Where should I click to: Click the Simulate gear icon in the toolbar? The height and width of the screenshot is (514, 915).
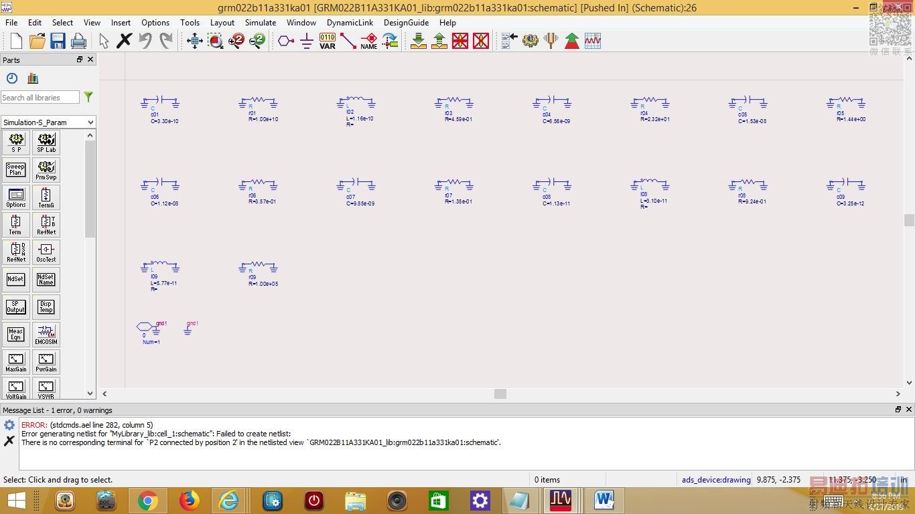click(531, 41)
